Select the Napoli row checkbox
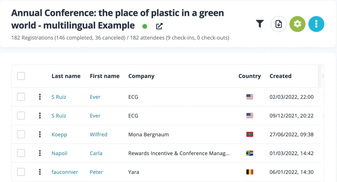 [x=21, y=153]
